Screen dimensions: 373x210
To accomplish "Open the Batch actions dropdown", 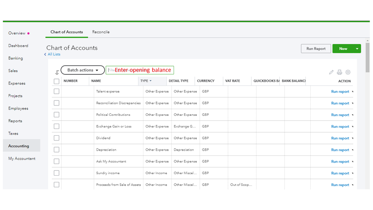I will [x=83, y=70].
